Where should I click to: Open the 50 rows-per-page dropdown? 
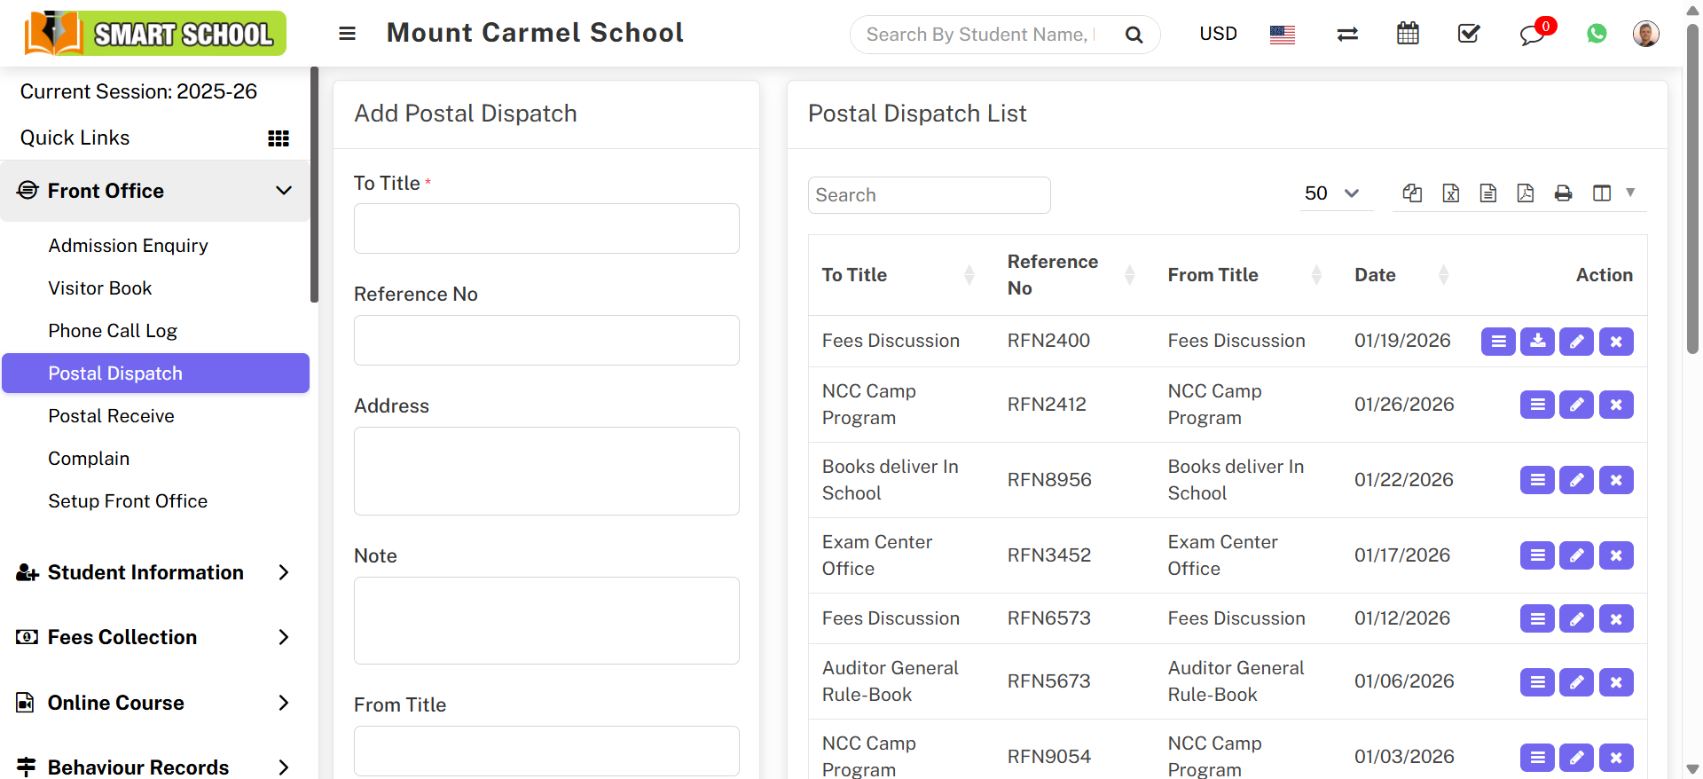1331,193
